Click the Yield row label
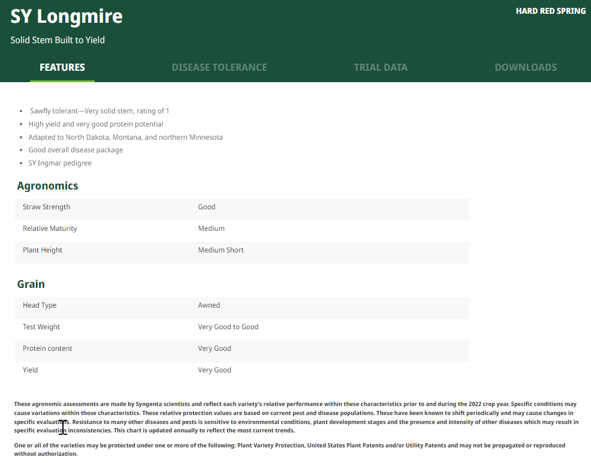The image size is (591, 463). pyautogui.click(x=30, y=370)
